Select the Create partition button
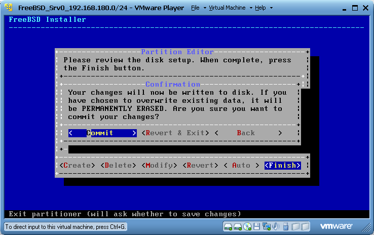 coord(77,166)
